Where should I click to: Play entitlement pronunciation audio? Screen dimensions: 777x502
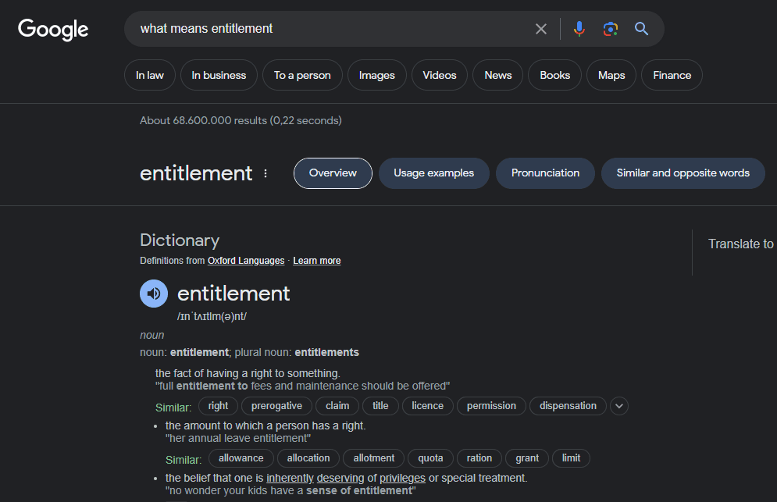(154, 294)
